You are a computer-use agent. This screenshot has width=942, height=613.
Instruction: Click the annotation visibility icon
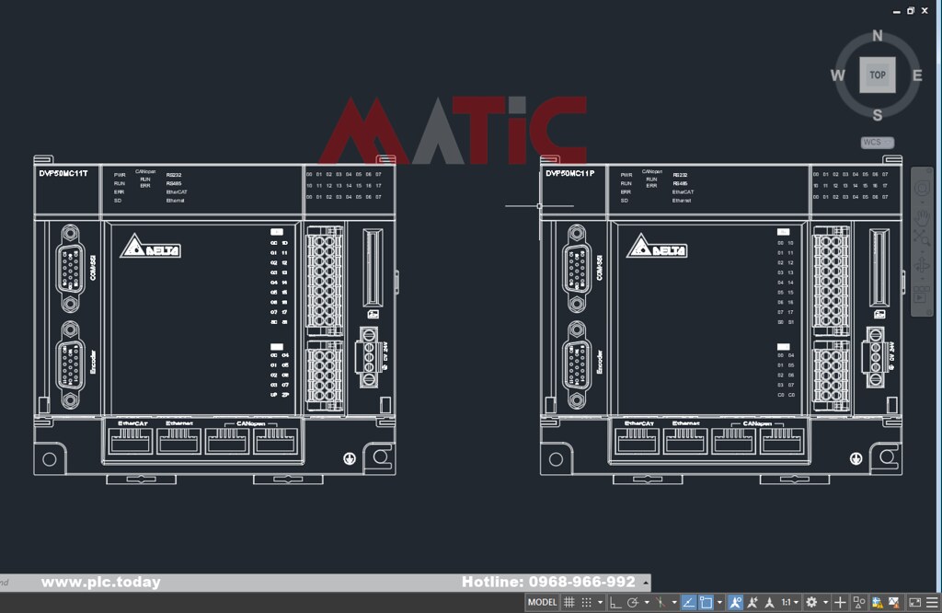click(735, 602)
